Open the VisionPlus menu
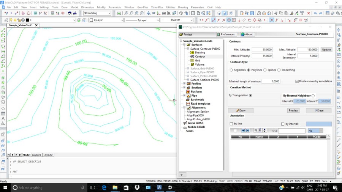 coord(158,7)
